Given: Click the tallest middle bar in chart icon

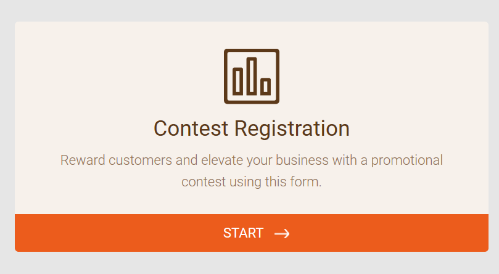Looking at the screenshot, I should 252,76.
